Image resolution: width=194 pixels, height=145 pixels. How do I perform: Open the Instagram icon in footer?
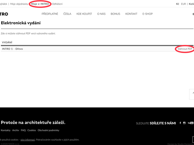184,123
